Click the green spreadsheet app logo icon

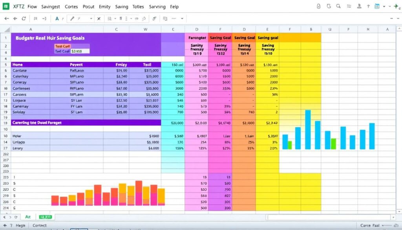coord(6,6)
